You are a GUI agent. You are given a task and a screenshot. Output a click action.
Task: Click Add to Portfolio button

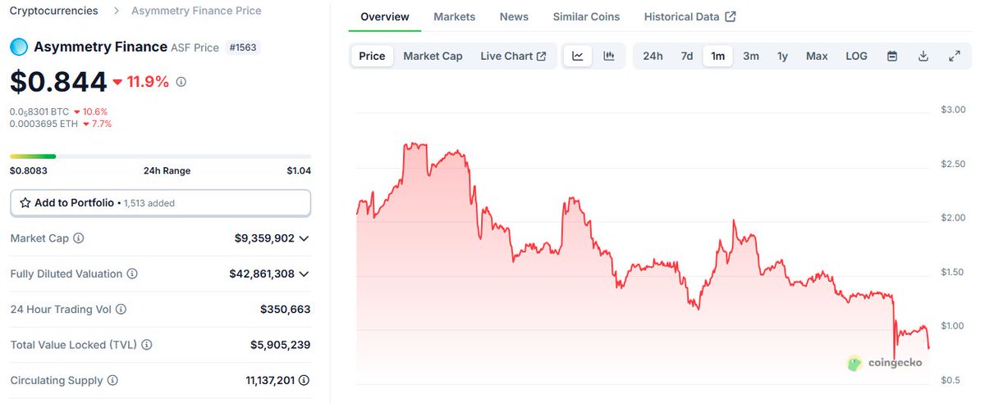(x=160, y=203)
